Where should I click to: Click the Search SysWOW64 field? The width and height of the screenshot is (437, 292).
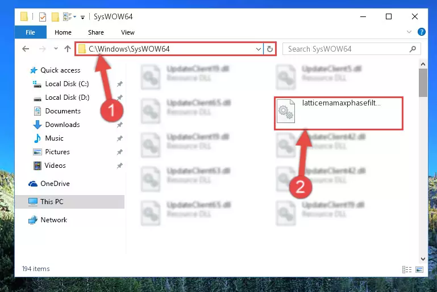tap(351, 49)
